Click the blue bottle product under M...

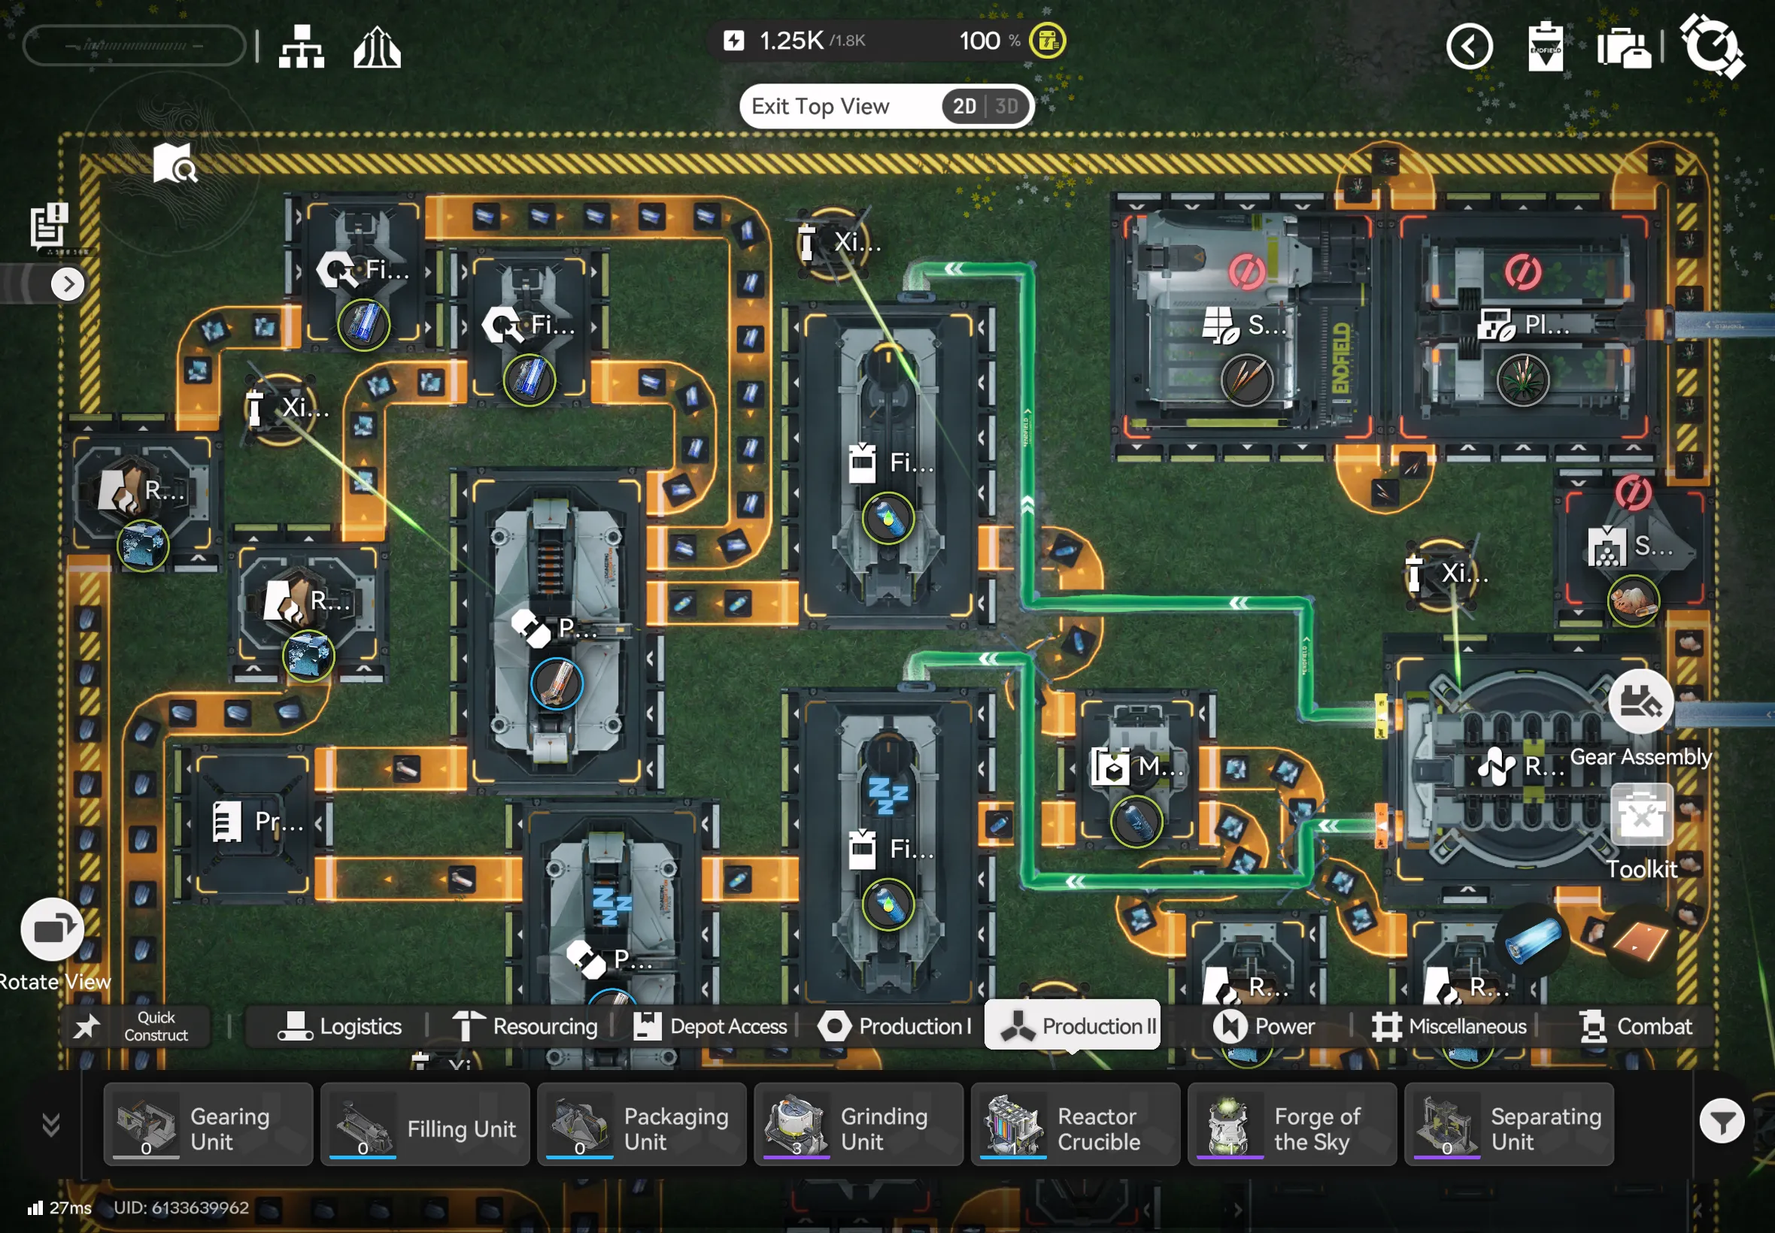click(1136, 821)
